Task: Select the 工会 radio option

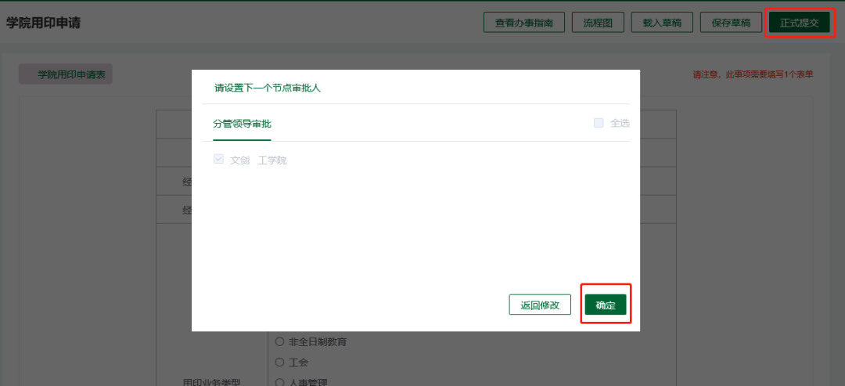Action: (x=279, y=363)
